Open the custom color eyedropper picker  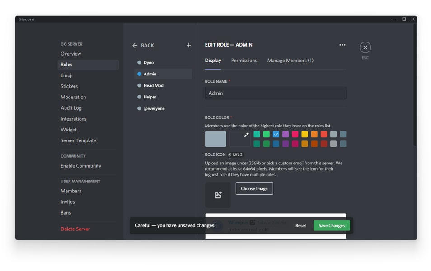[240, 139]
